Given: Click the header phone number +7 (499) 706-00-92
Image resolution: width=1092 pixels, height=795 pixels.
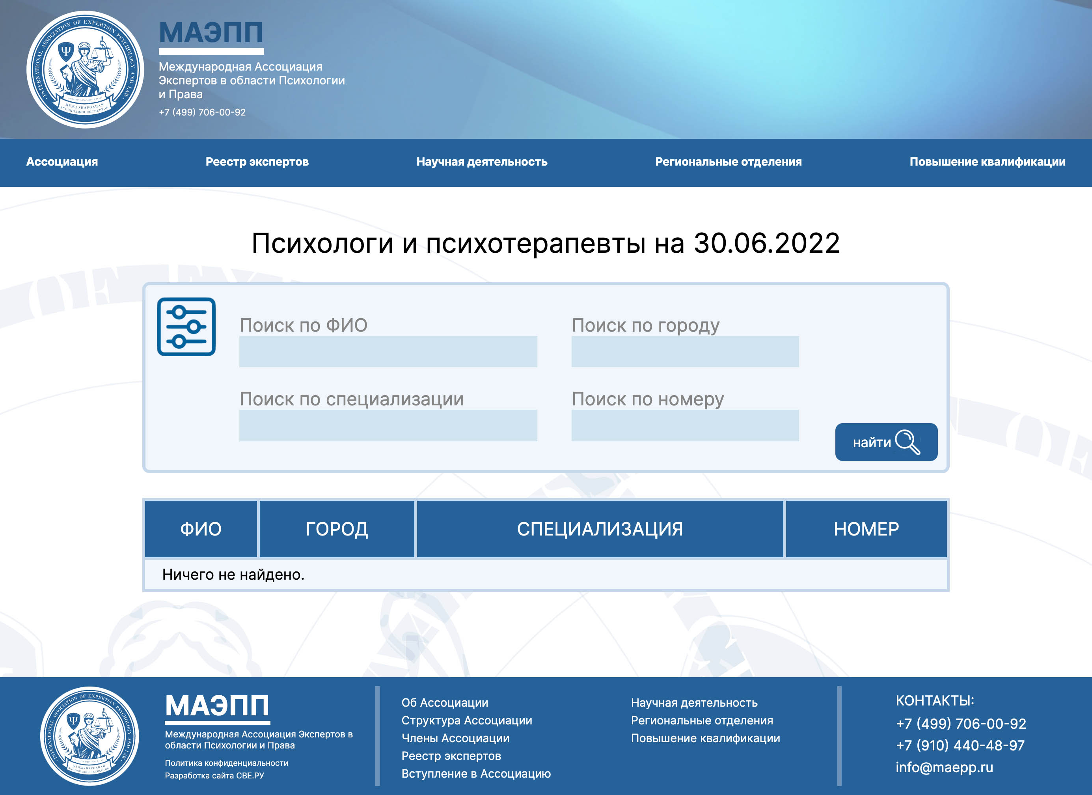Looking at the screenshot, I should (x=202, y=112).
